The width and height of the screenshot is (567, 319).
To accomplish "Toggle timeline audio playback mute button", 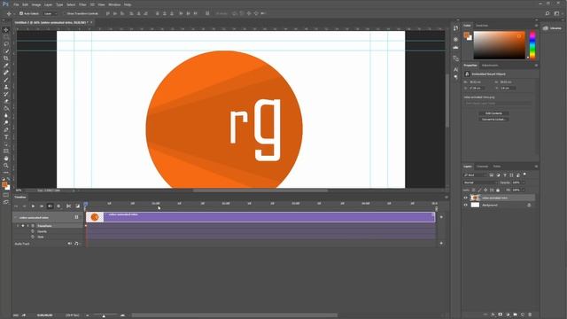I will [50, 206].
